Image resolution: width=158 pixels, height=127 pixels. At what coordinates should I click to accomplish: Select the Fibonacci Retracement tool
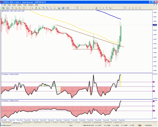[x=100, y=8]
